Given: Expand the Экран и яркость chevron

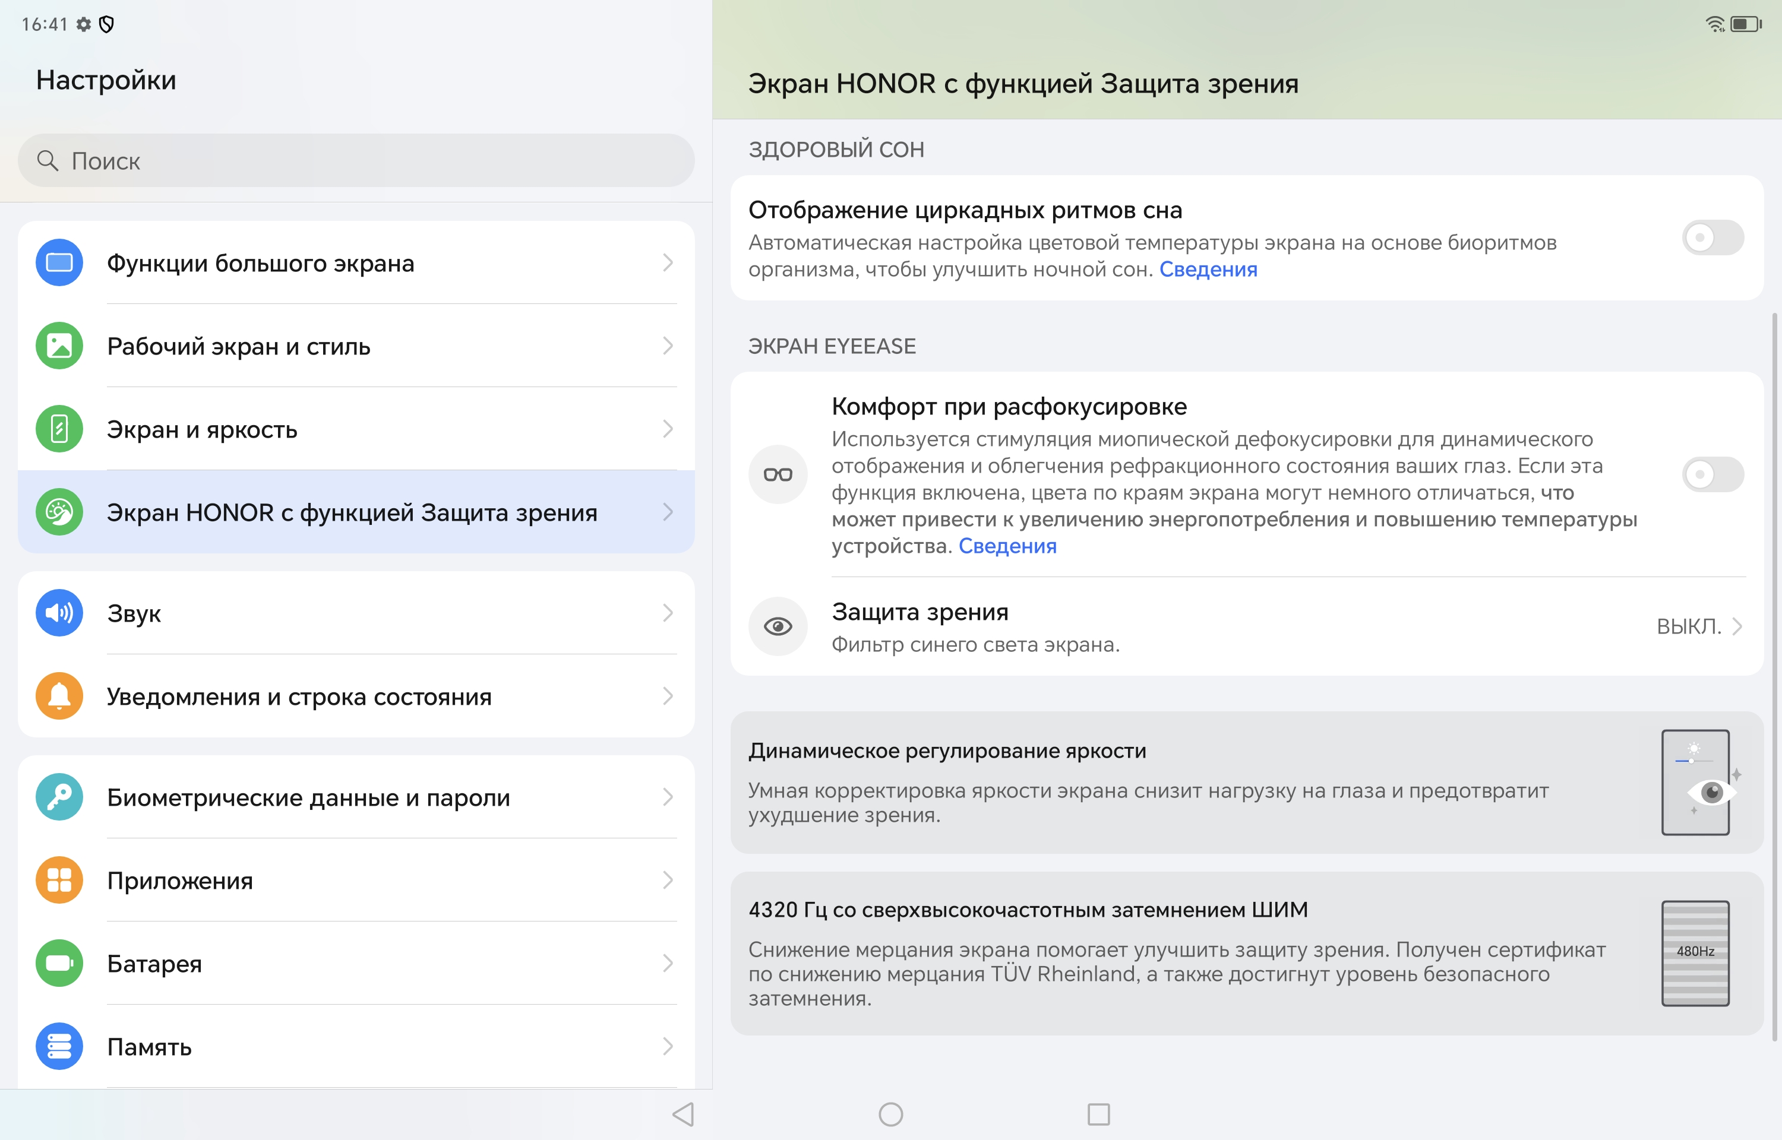Looking at the screenshot, I should point(667,429).
